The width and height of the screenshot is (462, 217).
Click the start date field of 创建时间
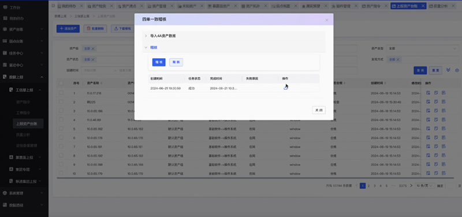(96, 70)
